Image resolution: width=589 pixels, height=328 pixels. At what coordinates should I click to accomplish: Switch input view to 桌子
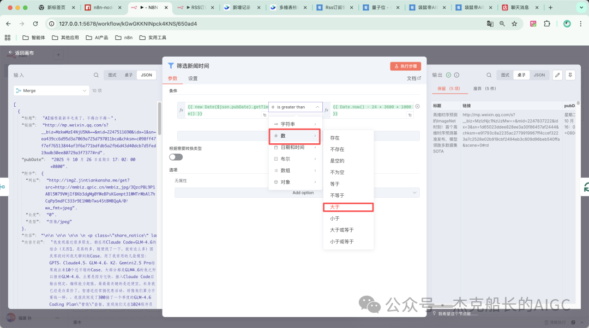[129, 75]
